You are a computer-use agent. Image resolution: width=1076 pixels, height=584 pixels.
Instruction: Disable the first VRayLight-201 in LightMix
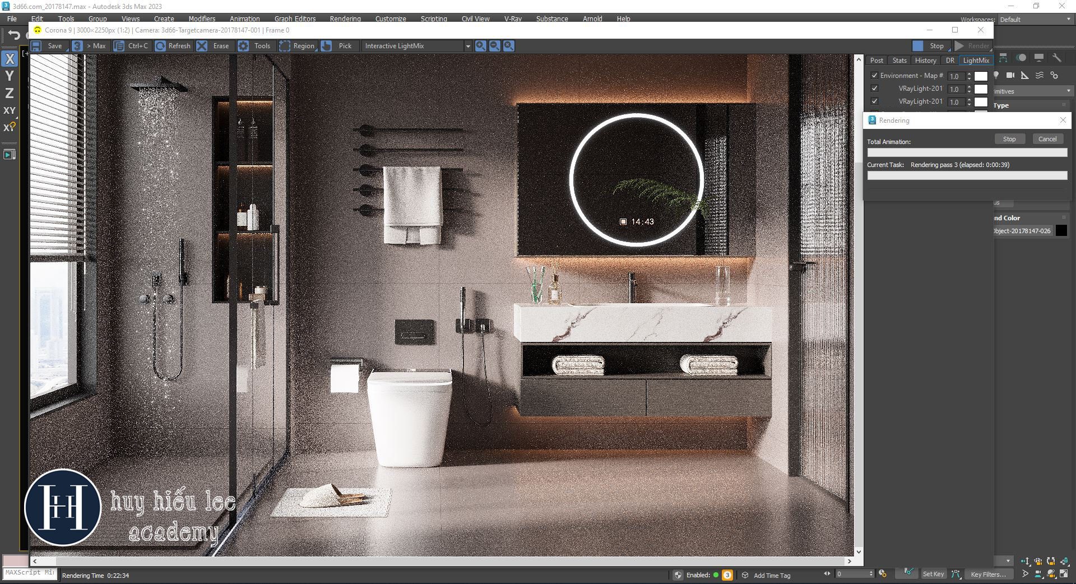(x=875, y=88)
